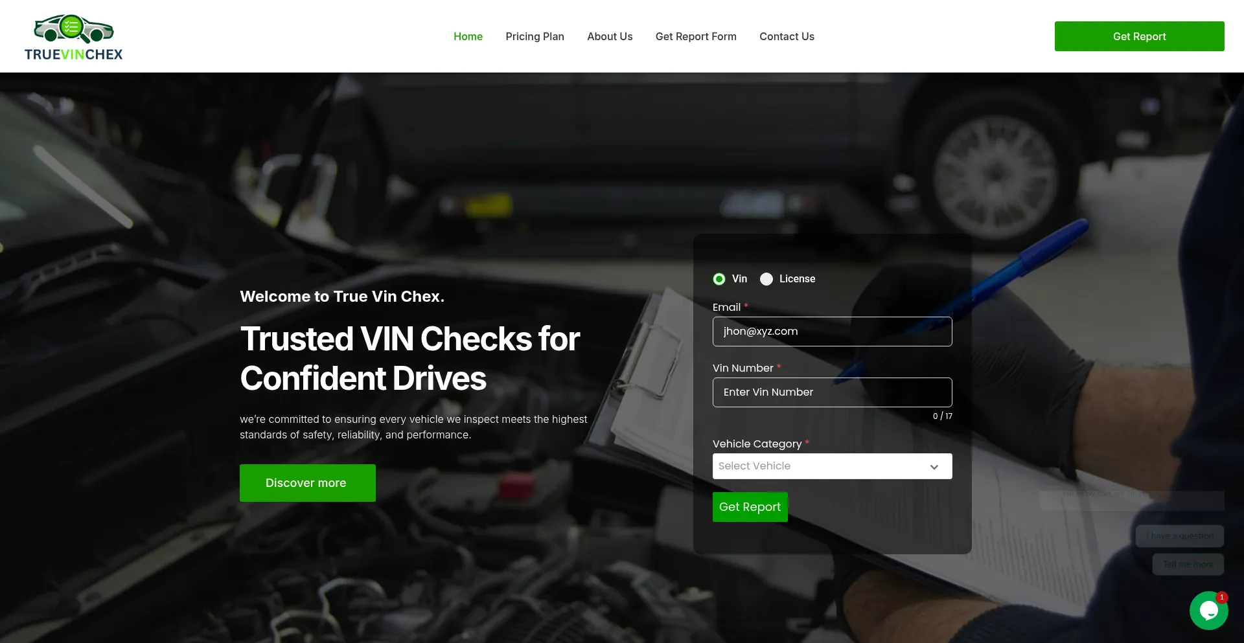Image resolution: width=1244 pixels, height=643 pixels.
Task: Choose the 'I have a question' chat reply
Action: tap(1179, 536)
